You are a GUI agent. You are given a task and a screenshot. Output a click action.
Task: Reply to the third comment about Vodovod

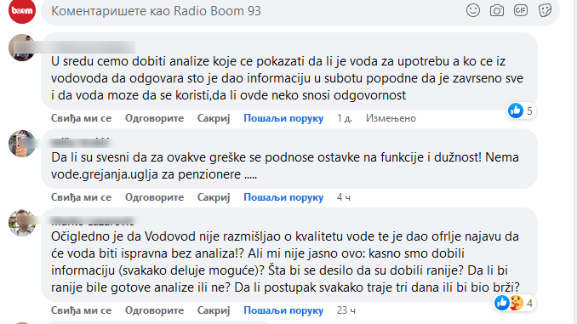(x=154, y=310)
